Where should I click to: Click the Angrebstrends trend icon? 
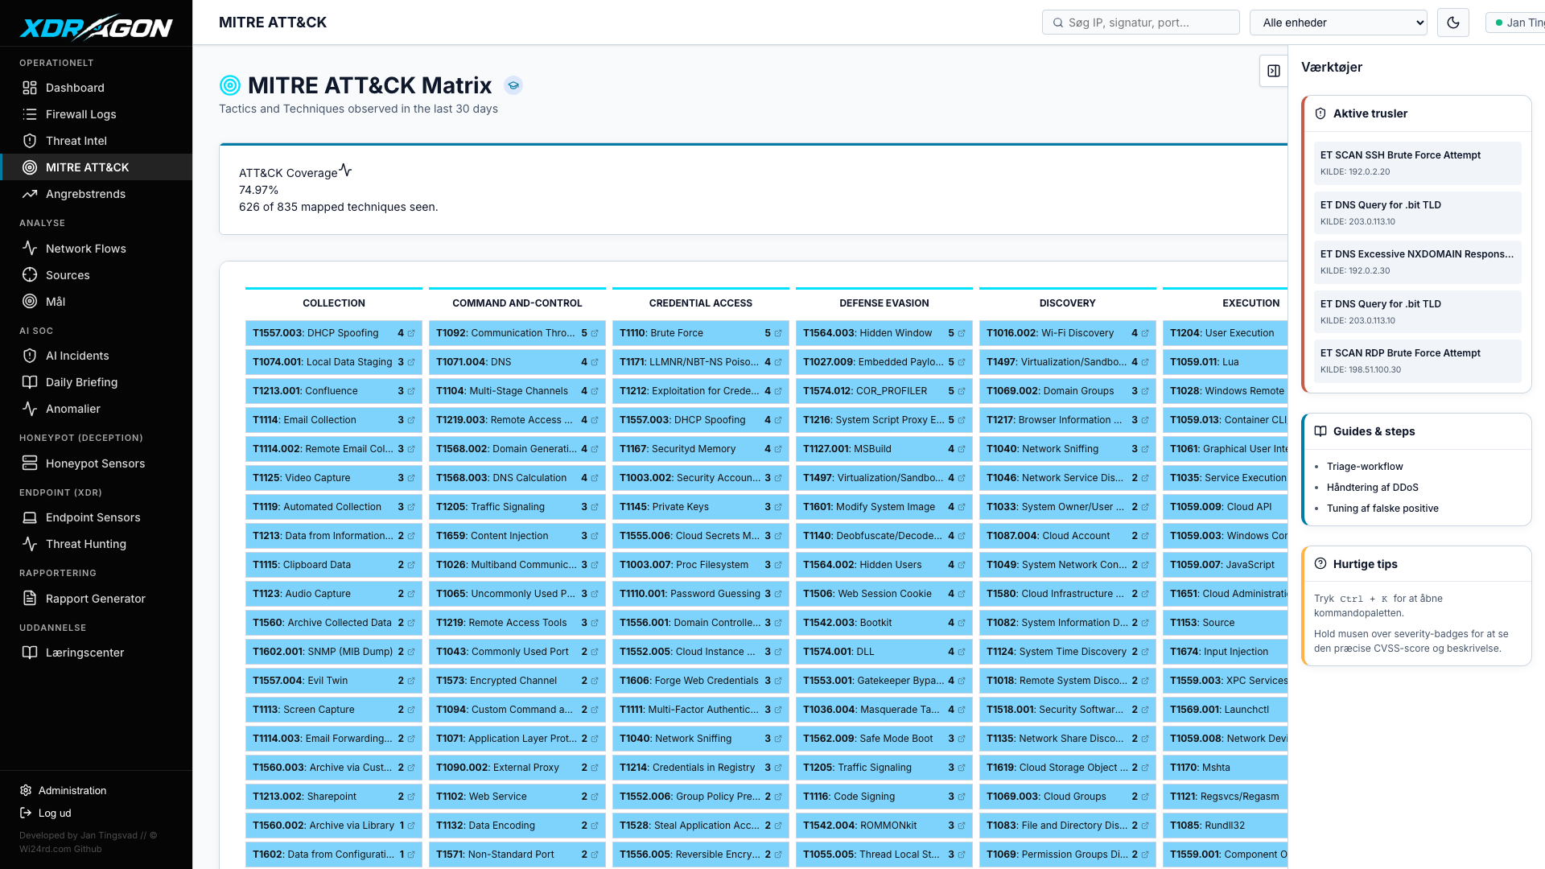[30, 194]
